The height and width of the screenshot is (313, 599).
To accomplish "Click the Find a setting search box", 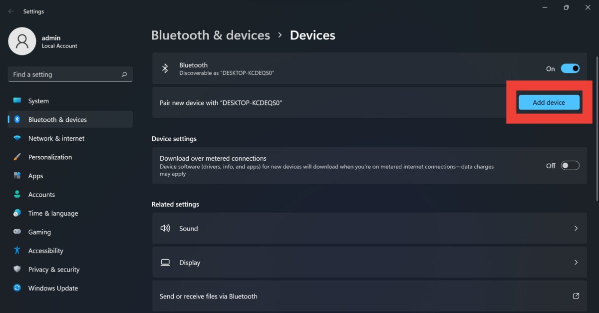I will [x=70, y=74].
